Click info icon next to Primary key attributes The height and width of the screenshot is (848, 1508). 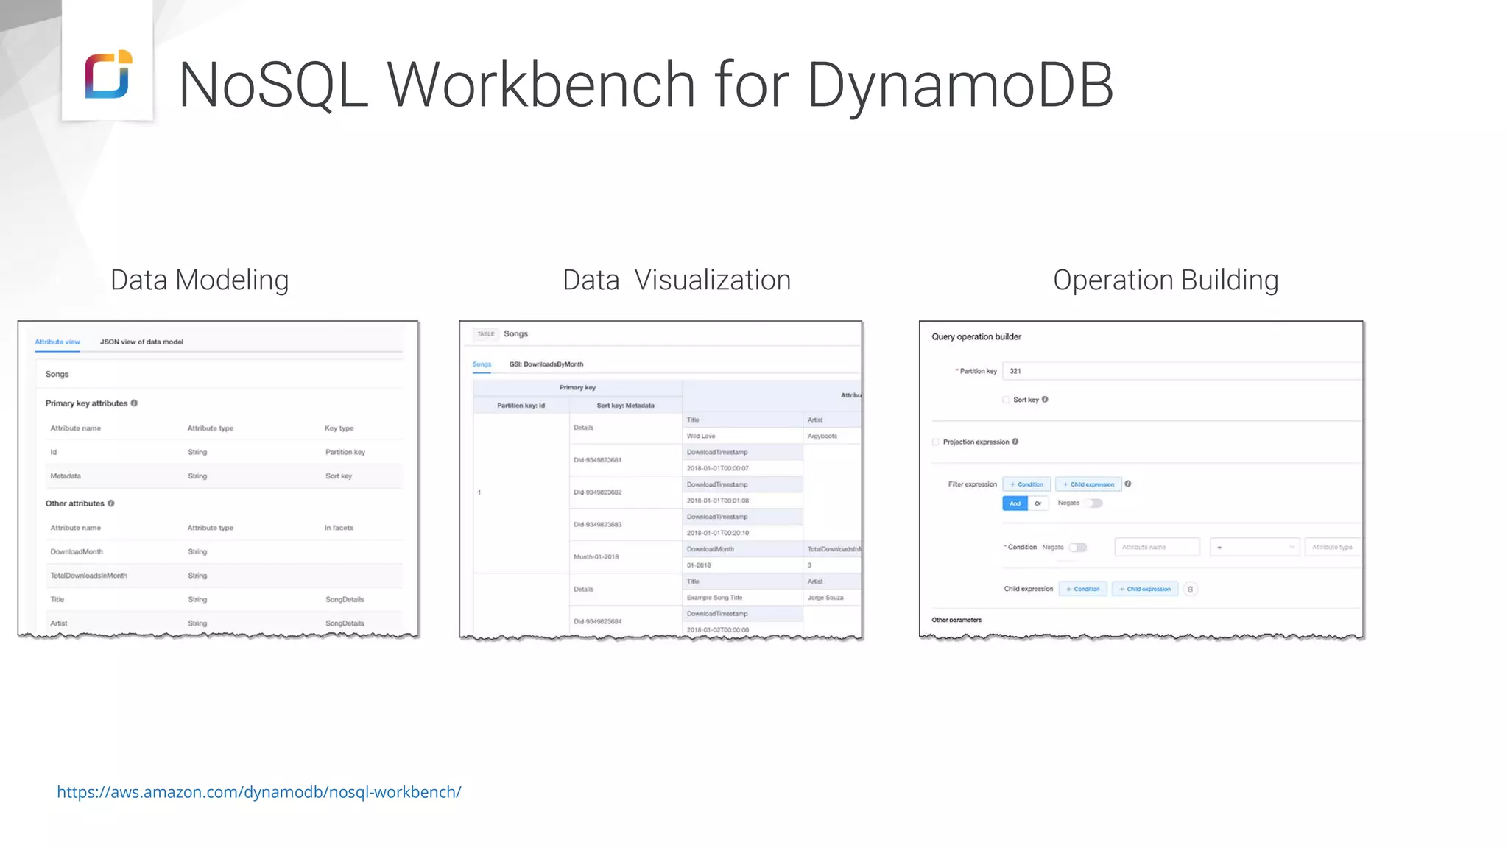(134, 403)
